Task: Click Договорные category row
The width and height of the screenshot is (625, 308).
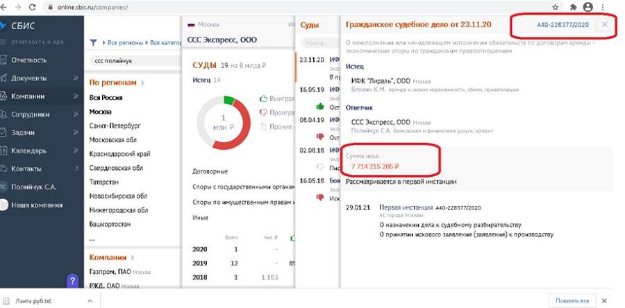Action: 210,171
